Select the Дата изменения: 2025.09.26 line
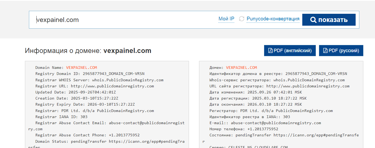This screenshot has width=375, height=148. (256, 92)
